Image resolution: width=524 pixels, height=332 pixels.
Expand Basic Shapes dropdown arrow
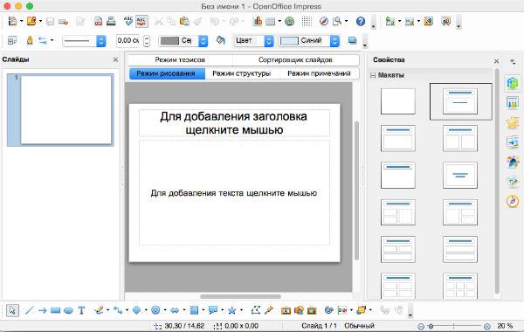(x=146, y=310)
